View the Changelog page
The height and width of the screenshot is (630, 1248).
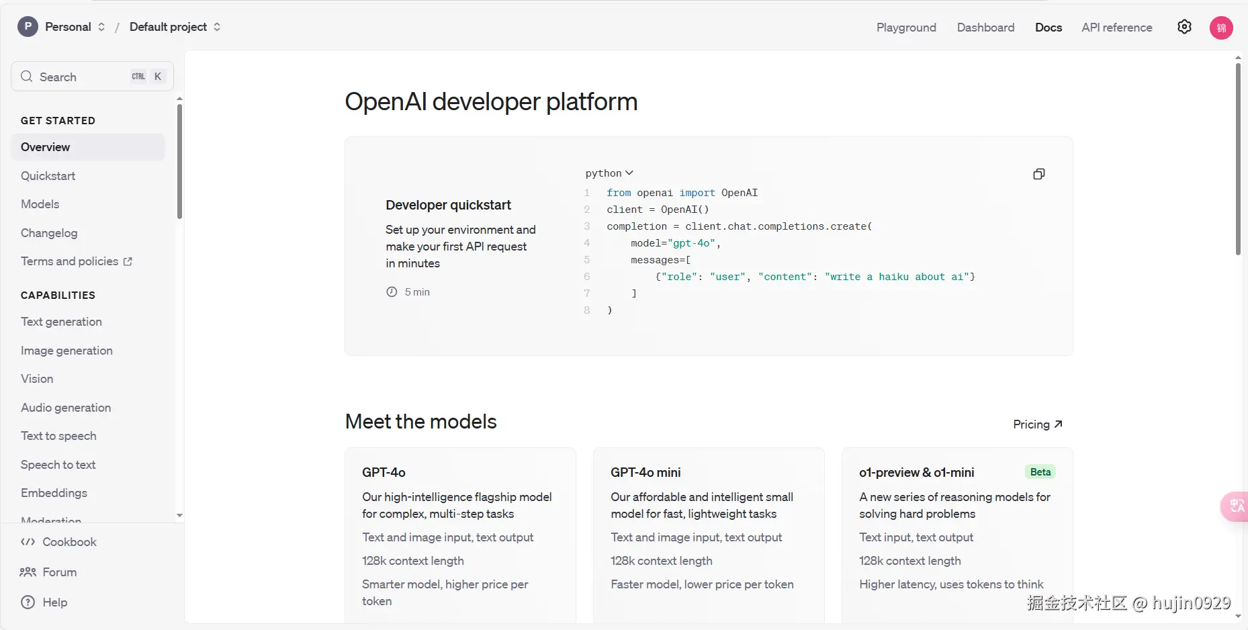pyautogui.click(x=49, y=233)
